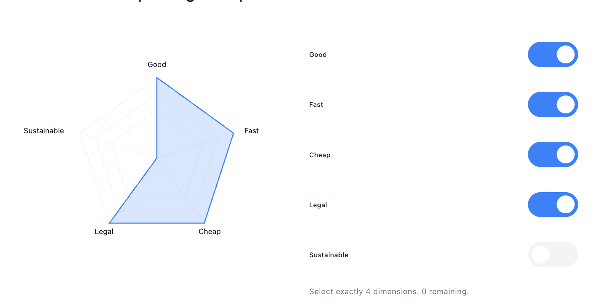Image resolution: width=607 pixels, height=308 pixels.
Task: Enable the Sustainable dimension toggle
Action: point(553,254)
